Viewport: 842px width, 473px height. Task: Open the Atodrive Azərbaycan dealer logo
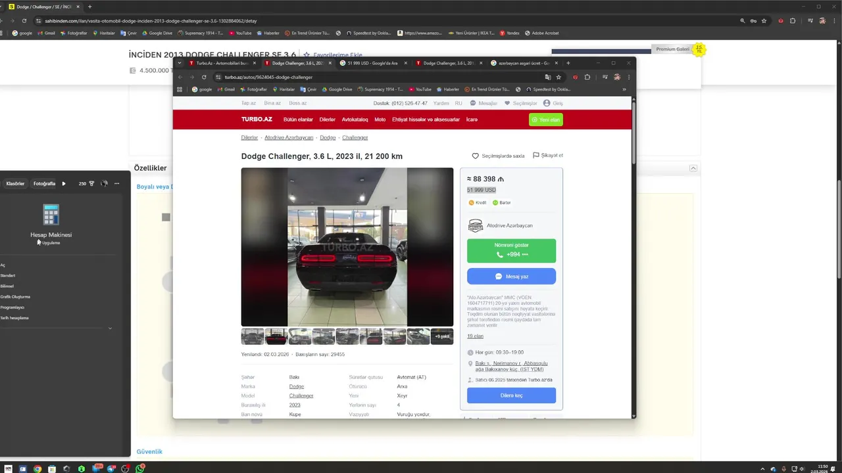[475, 226]
